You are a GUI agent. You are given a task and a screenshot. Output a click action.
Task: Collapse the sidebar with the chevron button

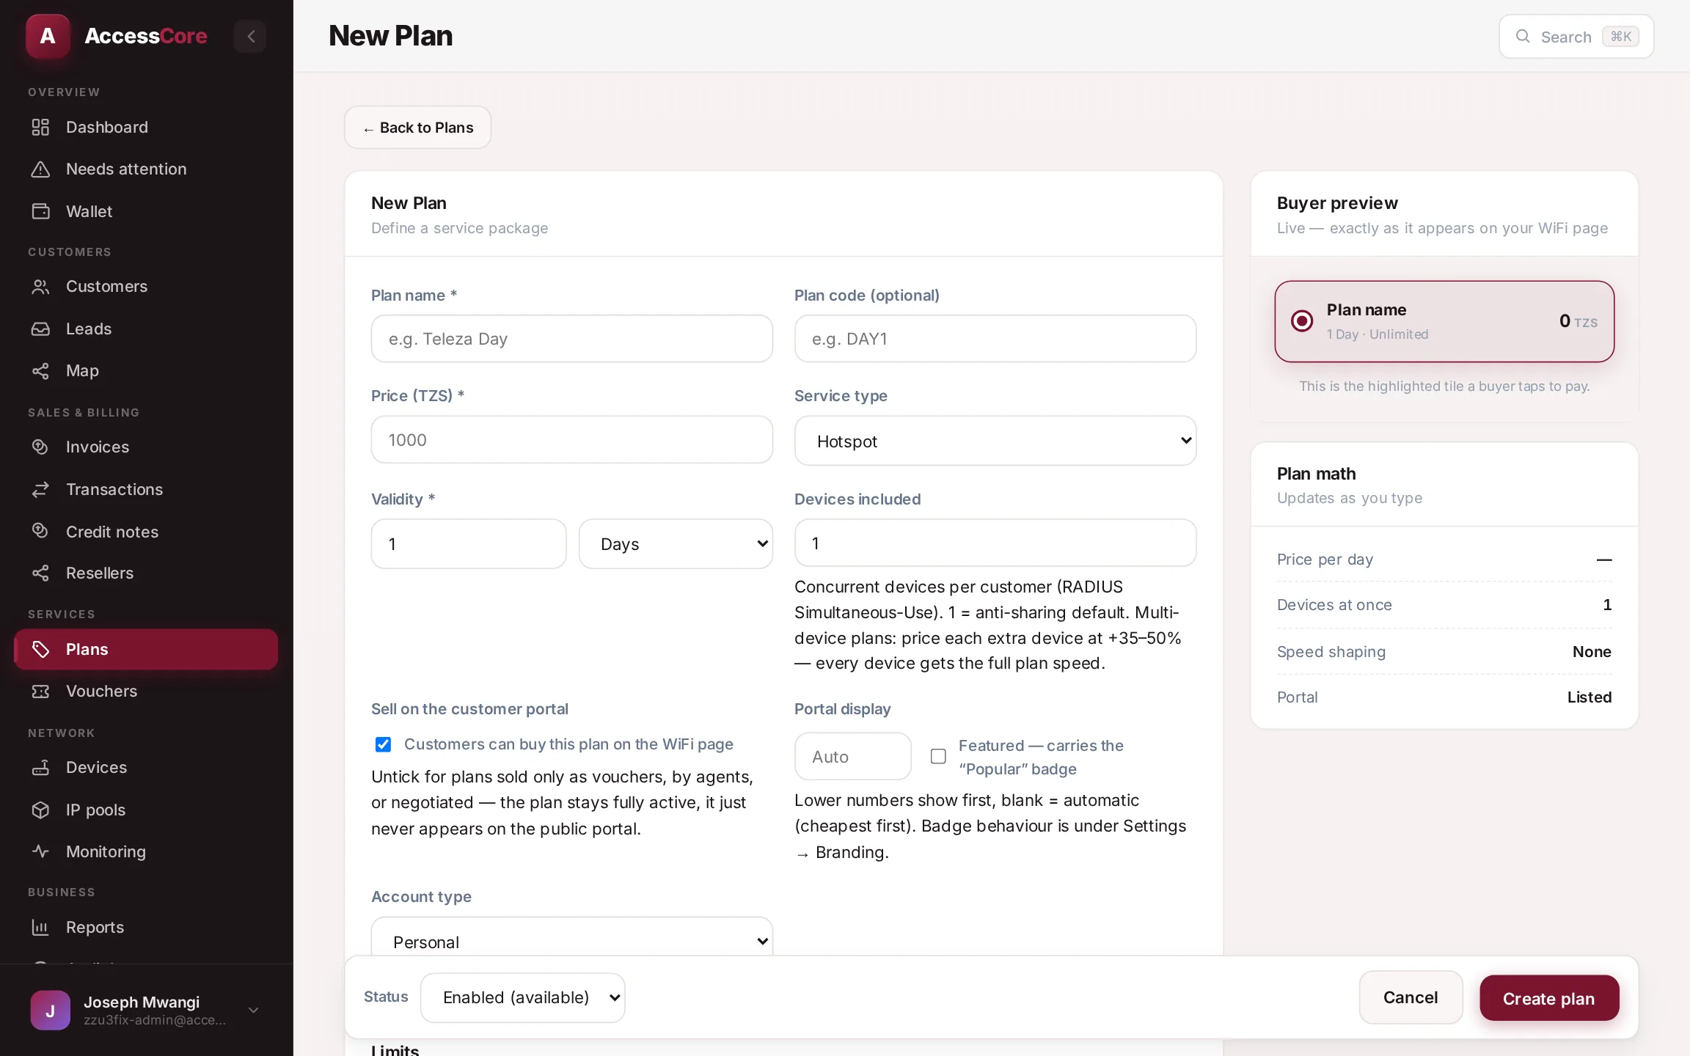[x=250, y=36]
